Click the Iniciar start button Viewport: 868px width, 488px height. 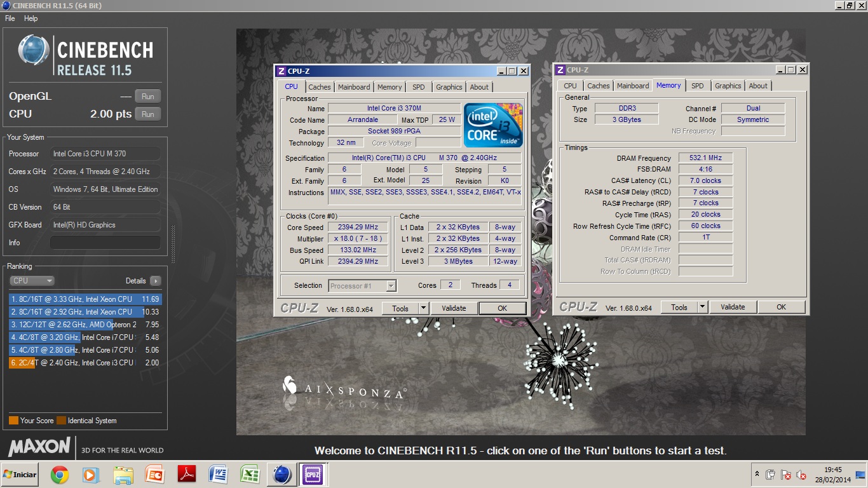point(20,475)
